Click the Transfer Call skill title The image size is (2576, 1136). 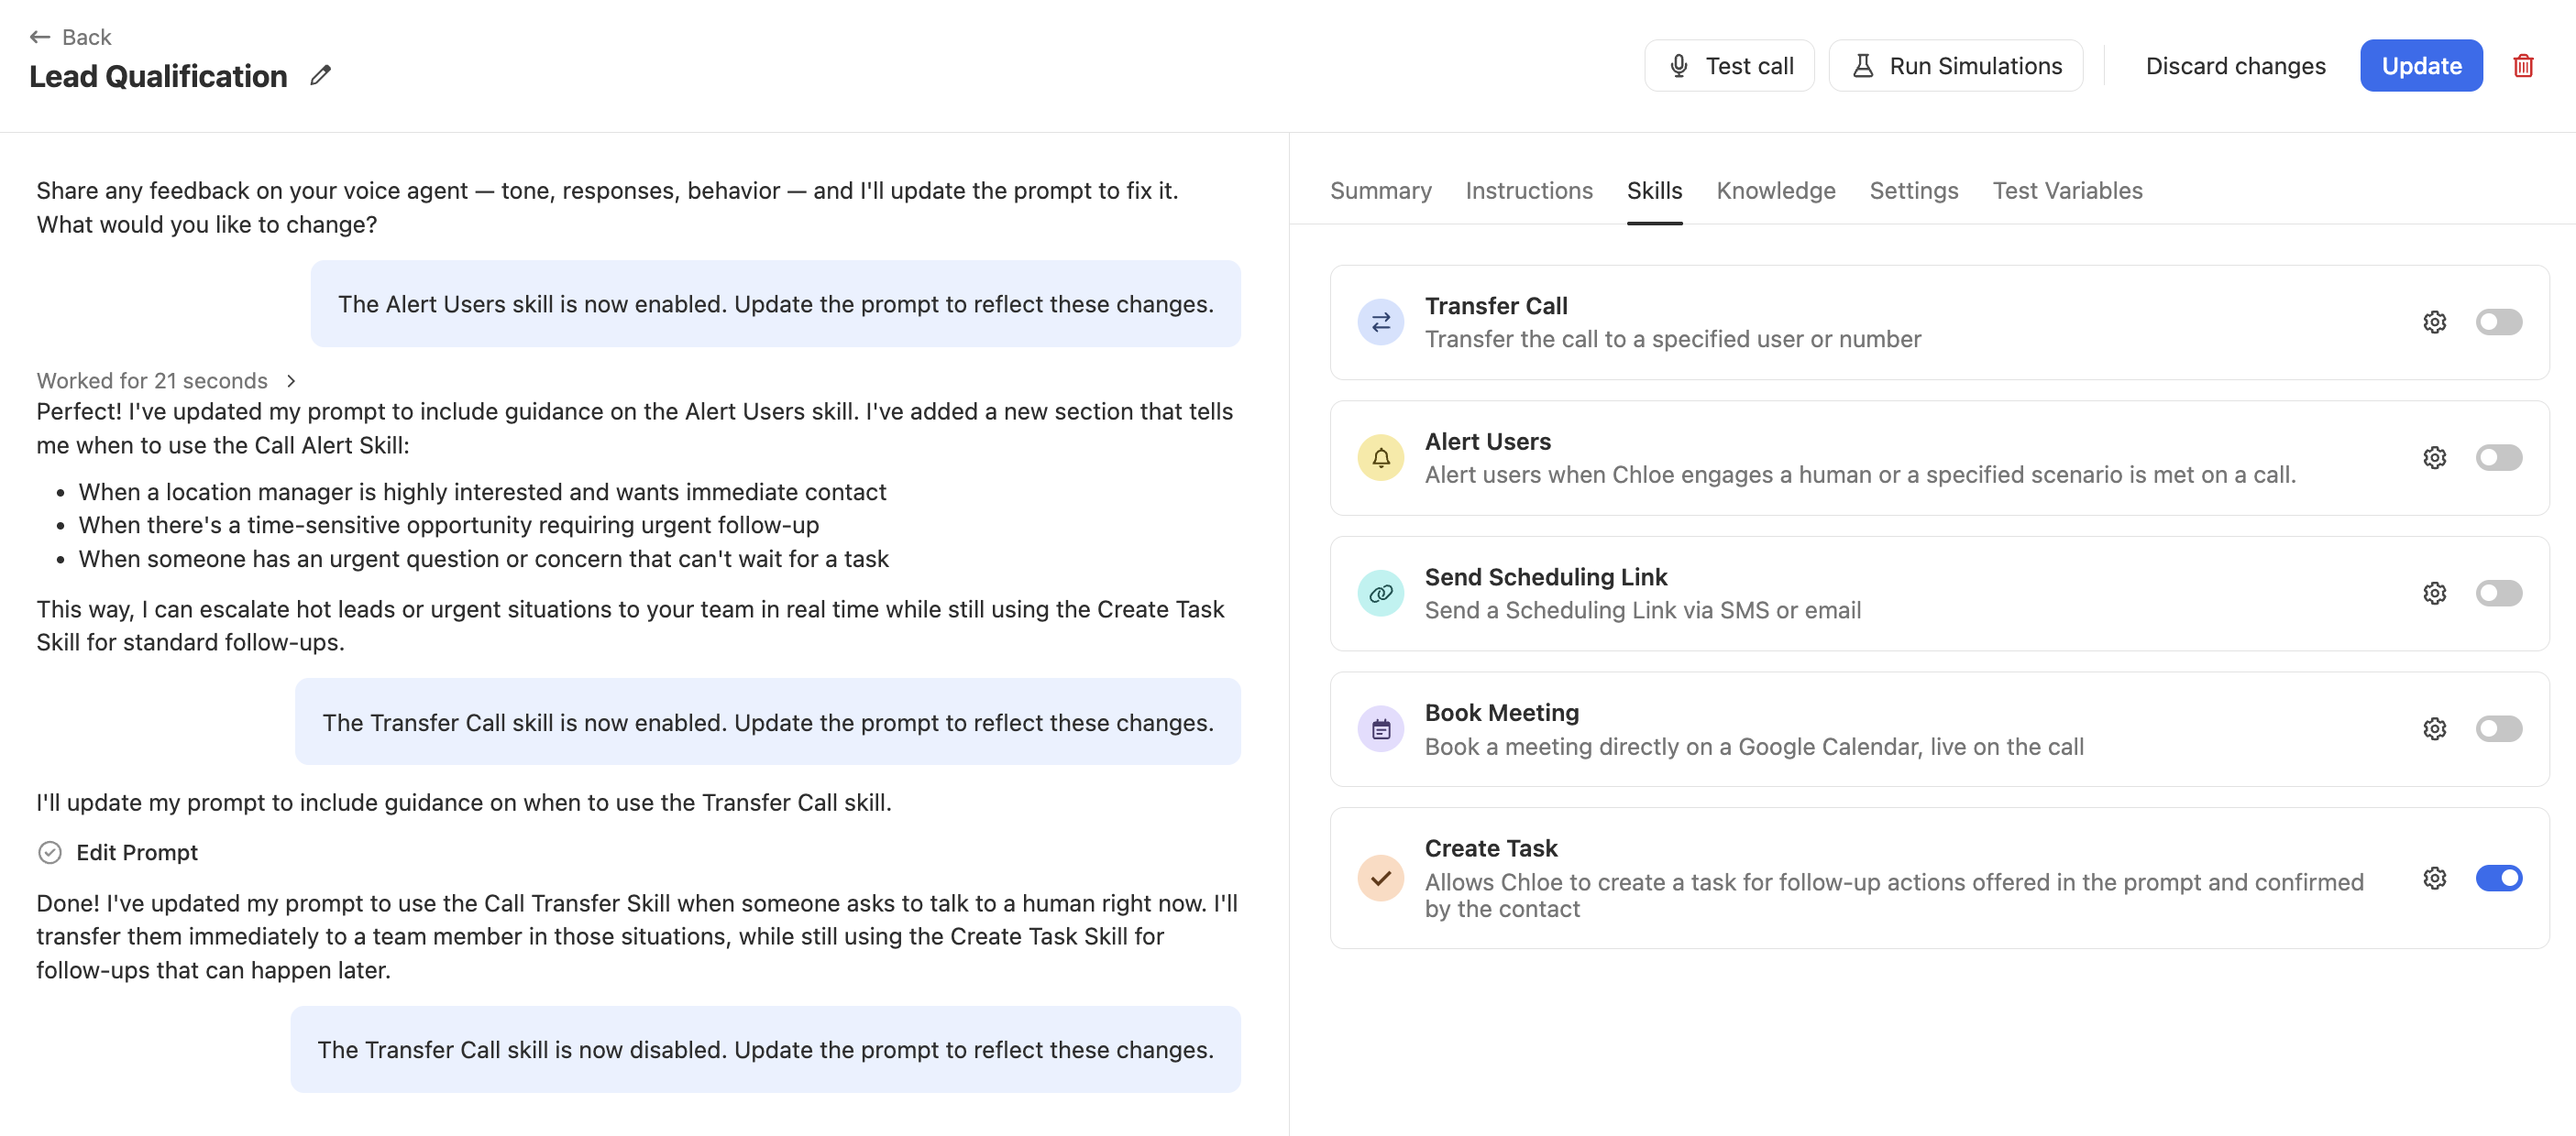tap(1495, 305)
